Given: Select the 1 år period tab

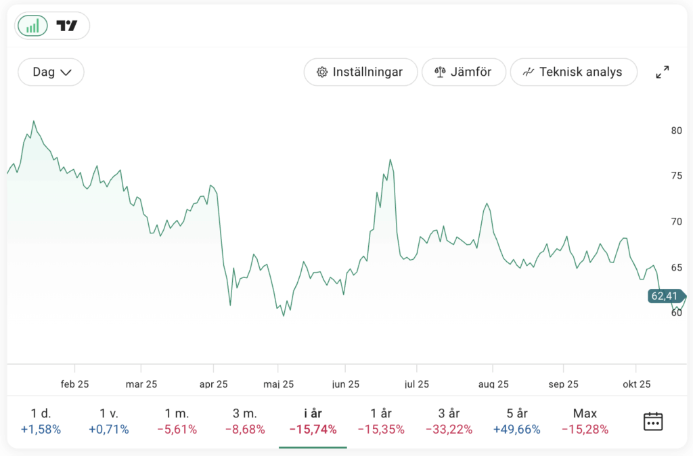Looking at the screenshot, I should point(381,421).
